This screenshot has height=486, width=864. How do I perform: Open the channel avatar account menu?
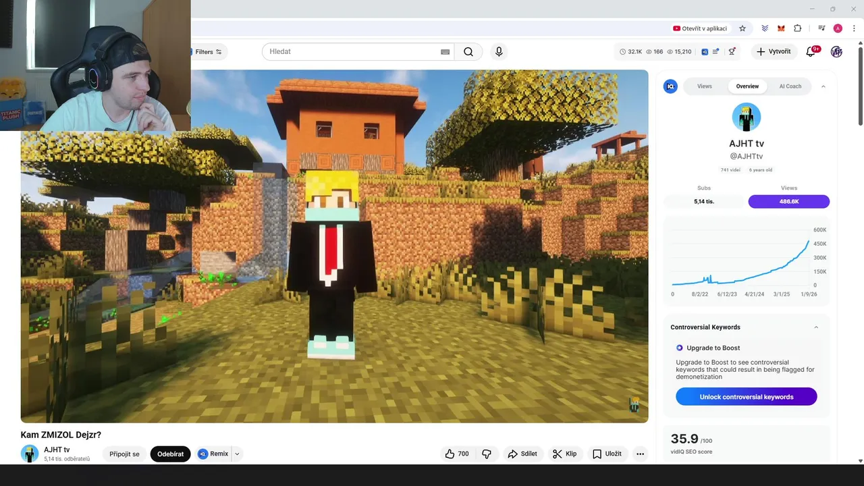[x=836, y=52]
